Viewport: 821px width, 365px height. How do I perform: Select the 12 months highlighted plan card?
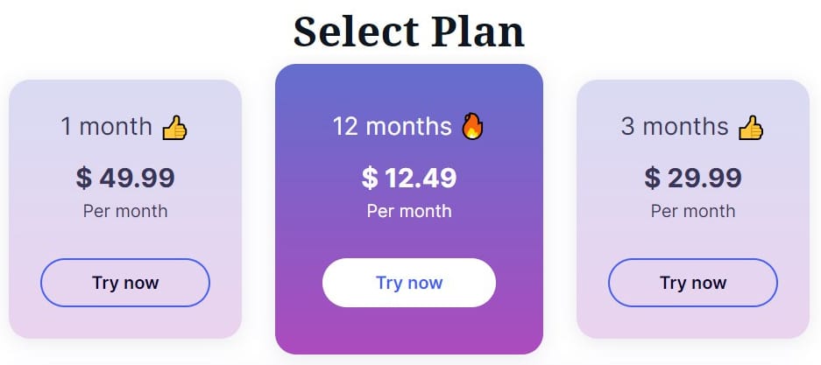tap(409, 209)
